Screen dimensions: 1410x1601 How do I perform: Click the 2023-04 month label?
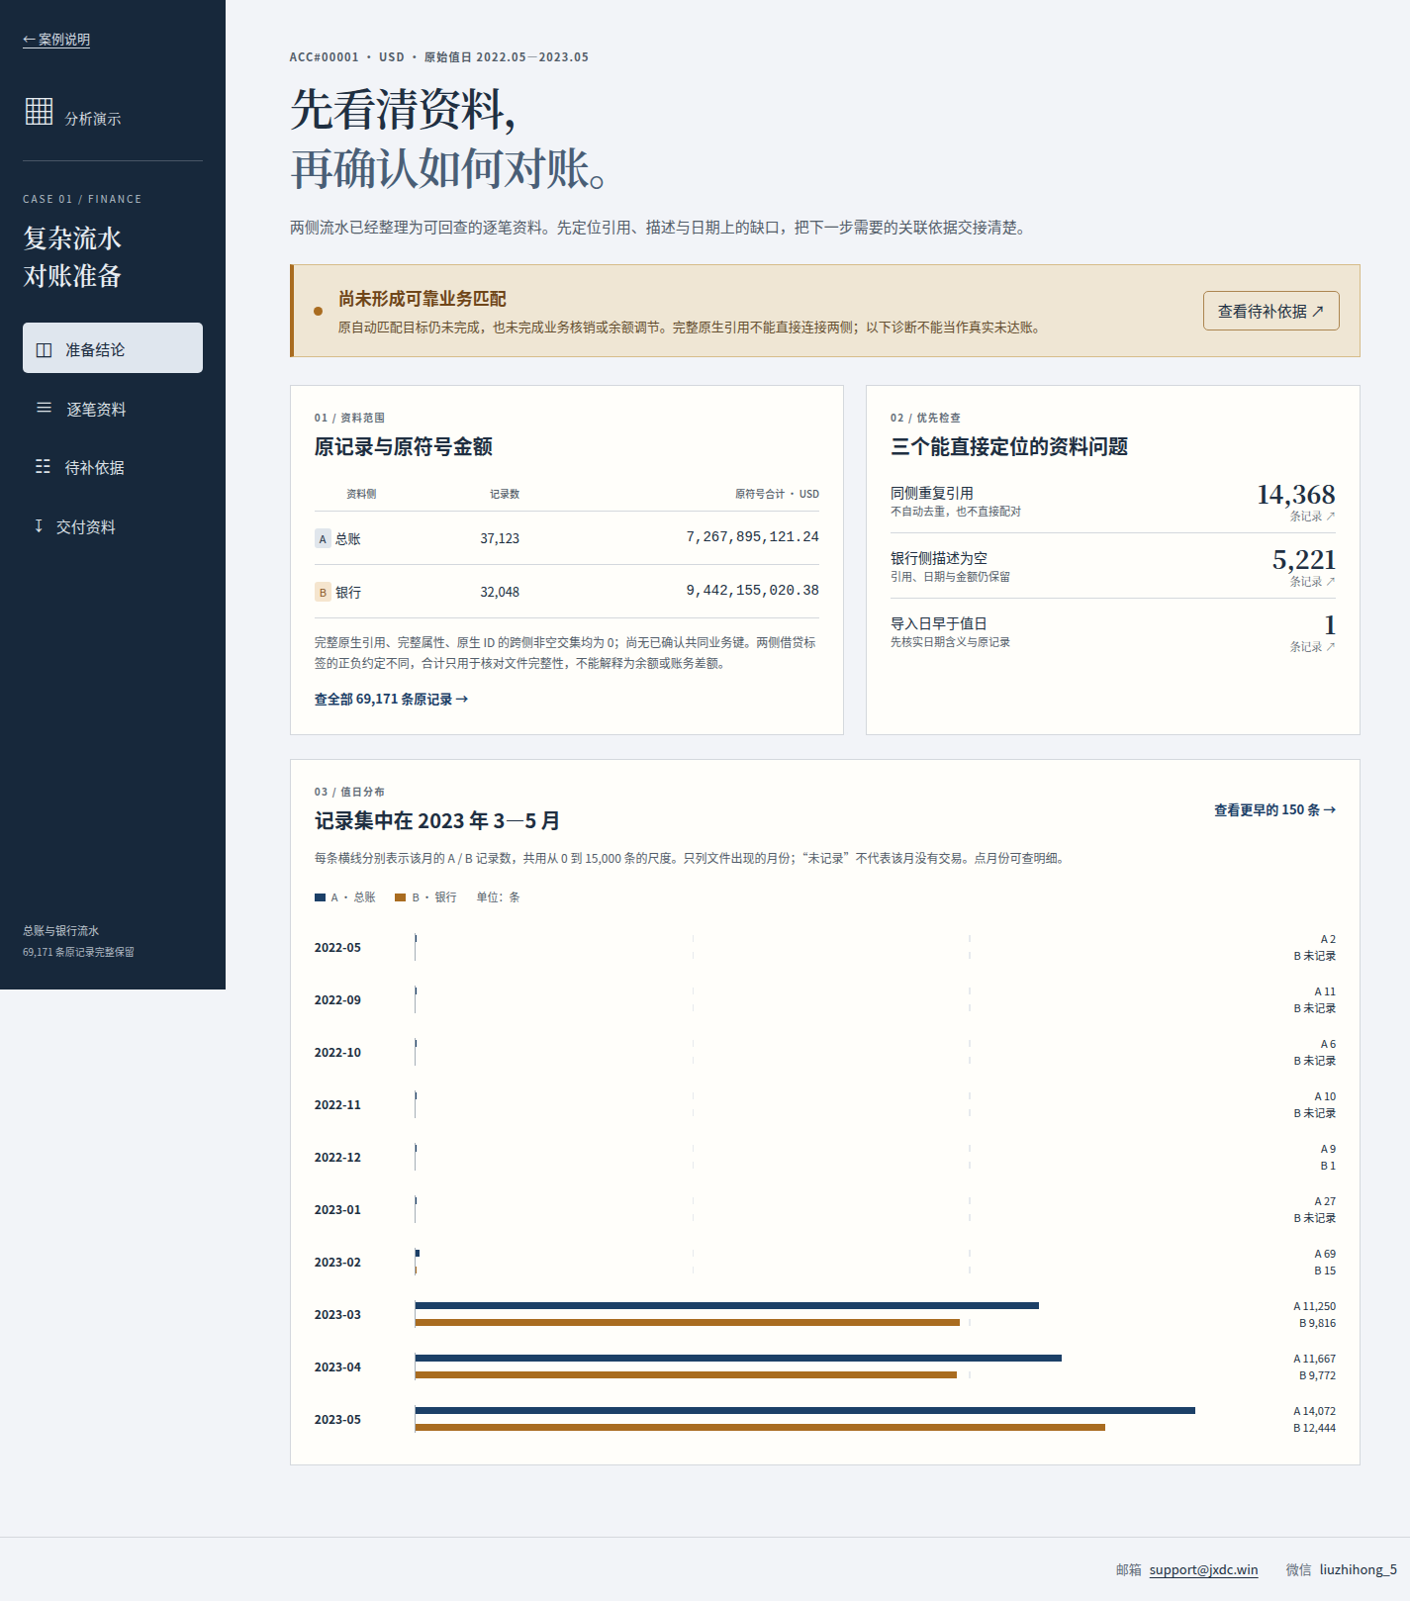(x=337, y=1366)
